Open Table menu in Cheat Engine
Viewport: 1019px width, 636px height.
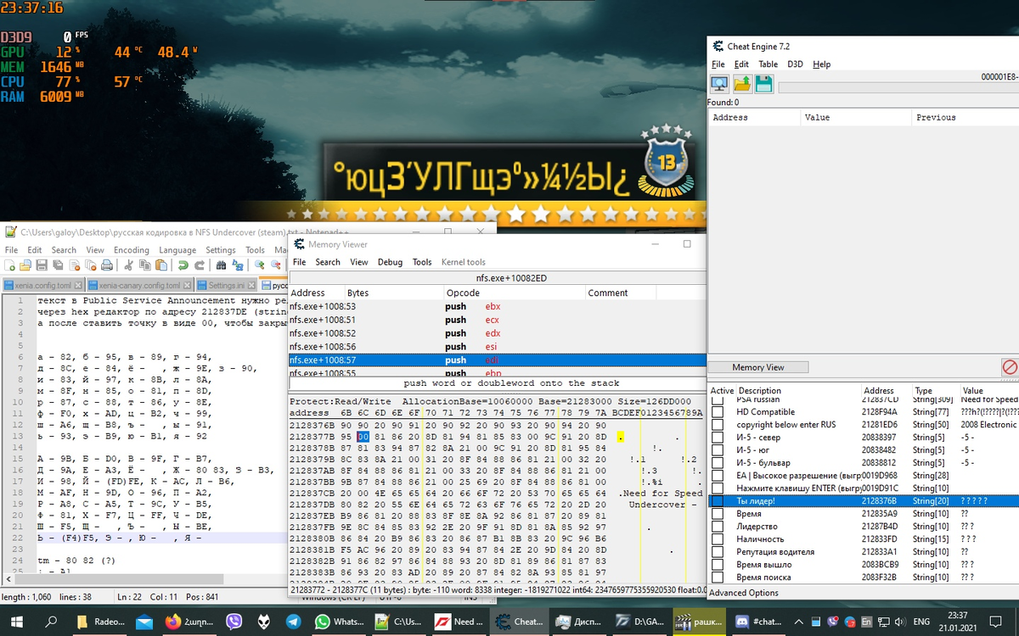(x=768, y=64)
